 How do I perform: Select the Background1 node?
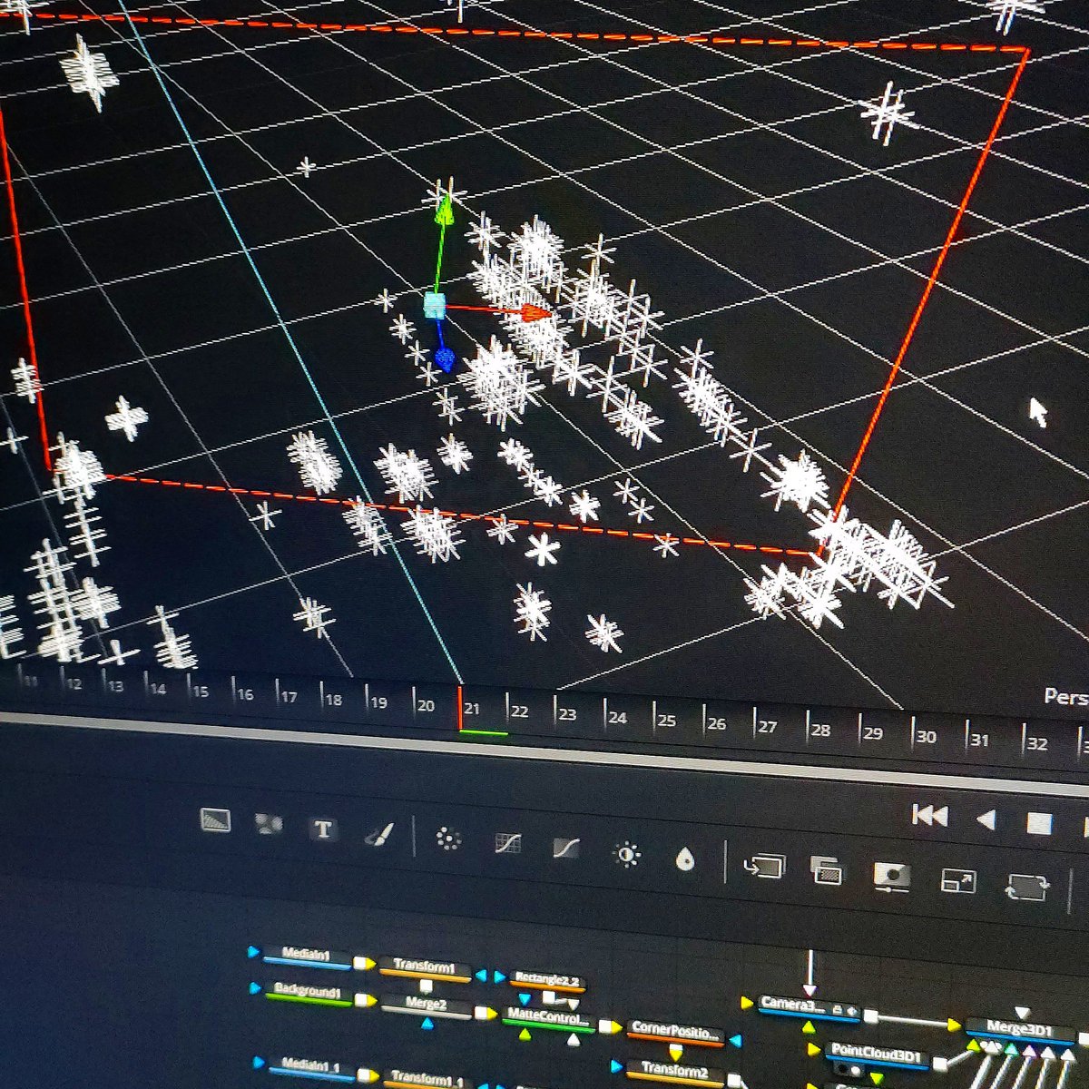pyautogui.click(x=308, y=994)
